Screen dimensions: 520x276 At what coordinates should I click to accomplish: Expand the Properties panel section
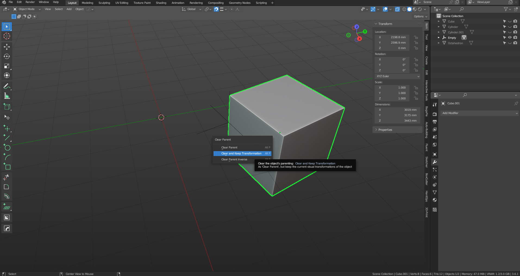point(385,130)
